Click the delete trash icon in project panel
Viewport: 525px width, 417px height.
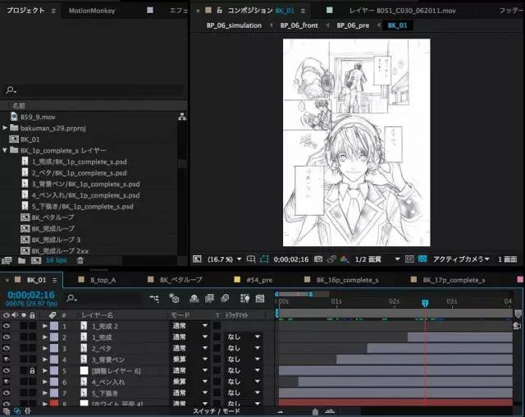pyautogui.click(x=80, y=260)
